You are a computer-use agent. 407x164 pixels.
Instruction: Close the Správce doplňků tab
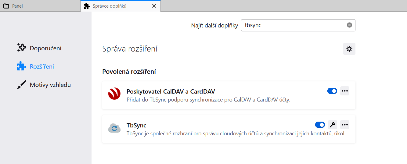[154, 6]
